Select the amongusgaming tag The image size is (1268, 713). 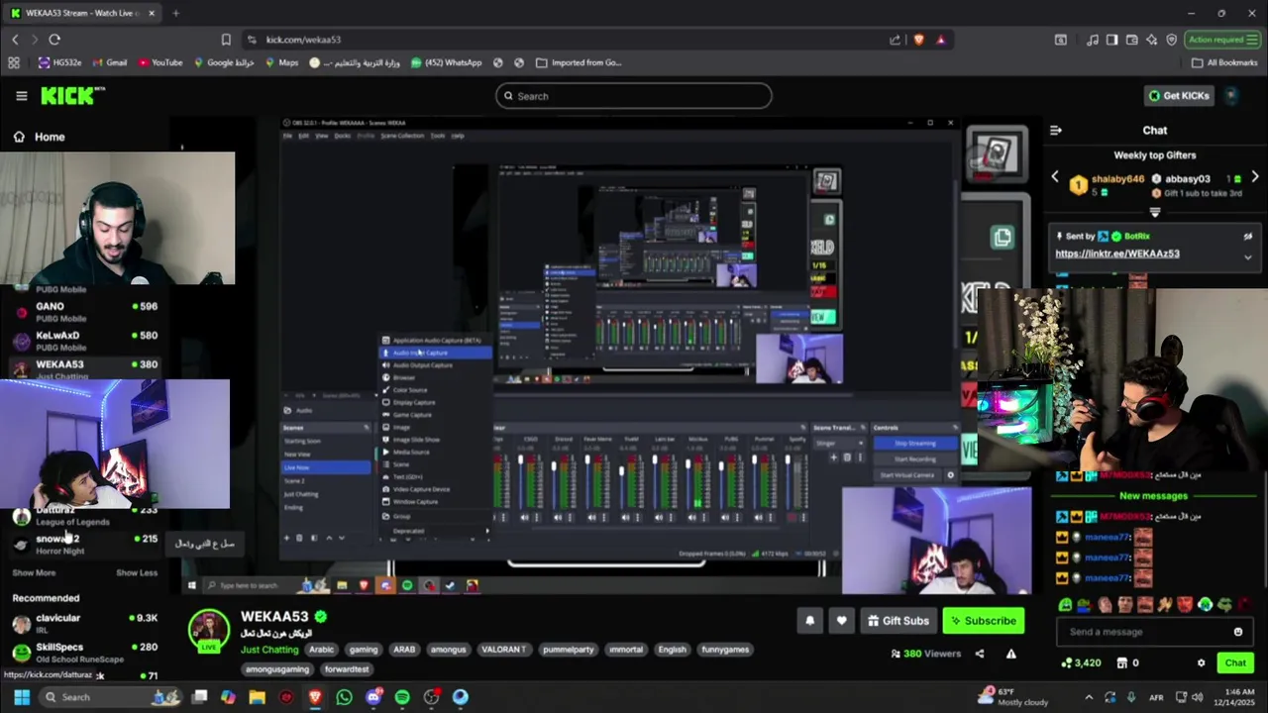[x=277, y=669]
